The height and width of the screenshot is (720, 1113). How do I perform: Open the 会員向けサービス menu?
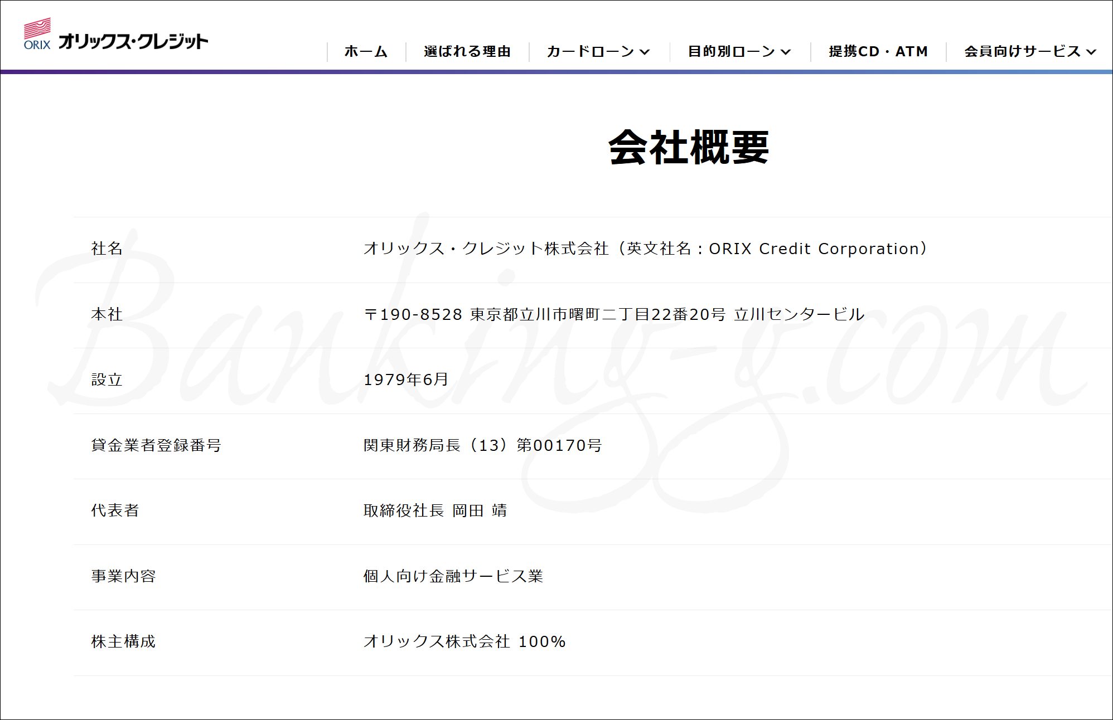(1030, 51)
